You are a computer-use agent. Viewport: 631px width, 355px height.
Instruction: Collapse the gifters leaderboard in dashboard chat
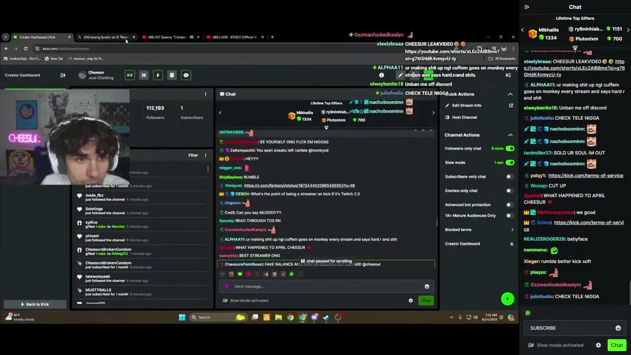[326, 128]
